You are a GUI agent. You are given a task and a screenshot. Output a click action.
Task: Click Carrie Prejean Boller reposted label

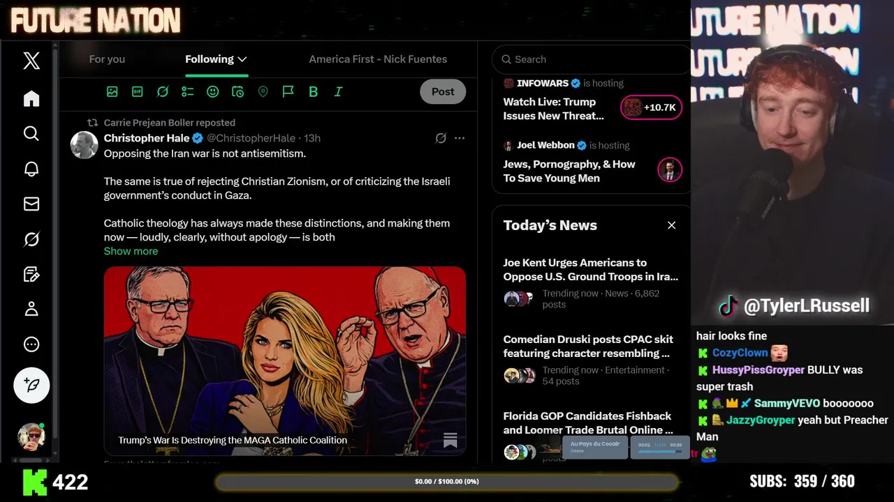click(x=169, y=123)
